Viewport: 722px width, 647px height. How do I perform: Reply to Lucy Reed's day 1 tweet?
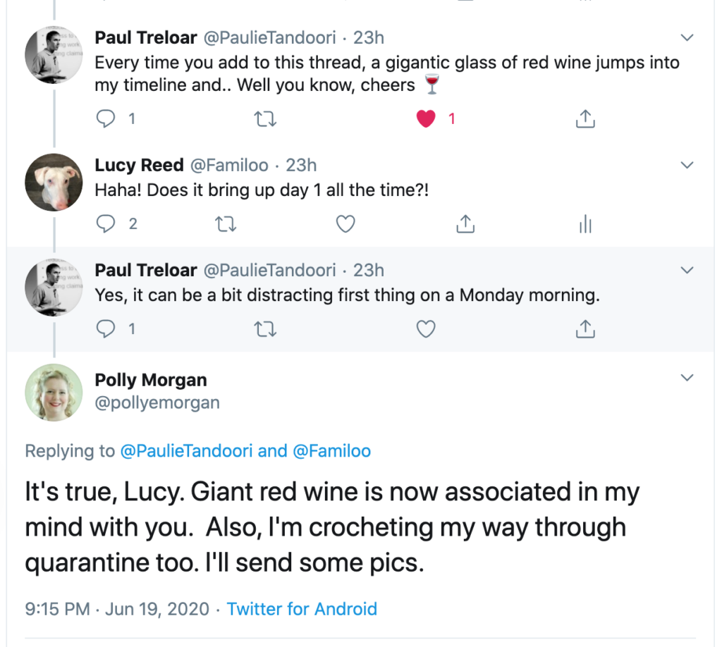click(106, 224)
